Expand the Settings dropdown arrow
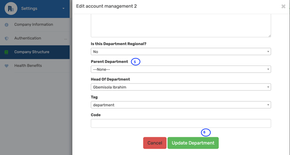 coord(63,8)
